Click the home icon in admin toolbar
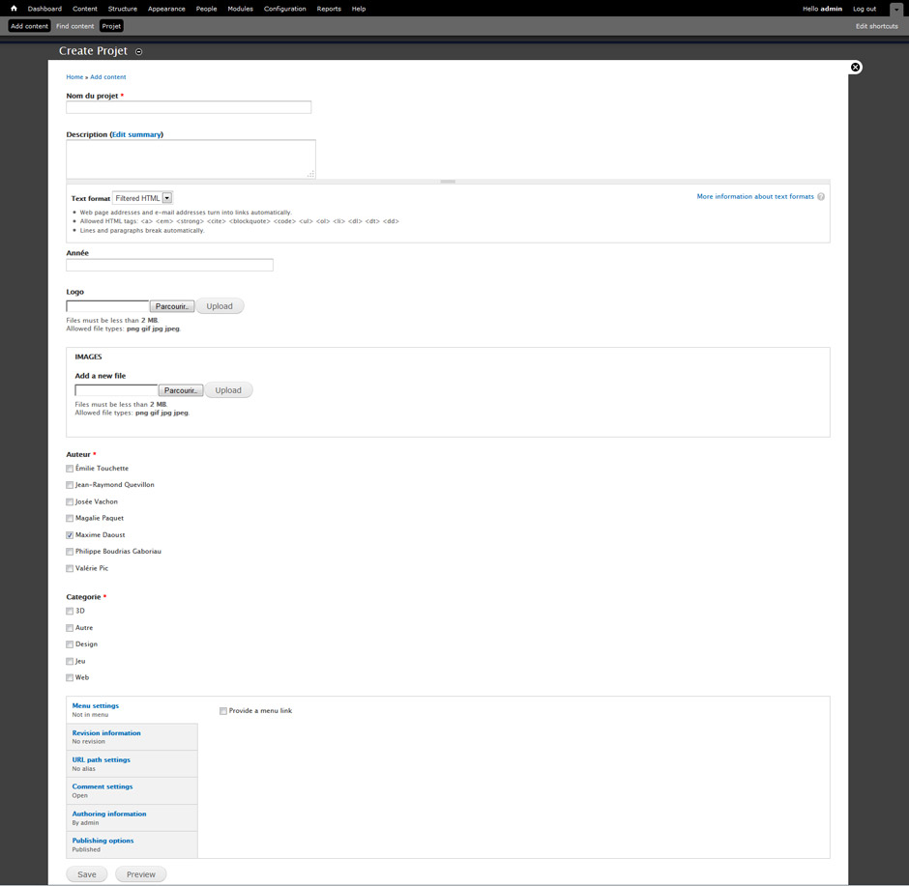The width and height of the screenshot is (909, 886). click(14, 9)
